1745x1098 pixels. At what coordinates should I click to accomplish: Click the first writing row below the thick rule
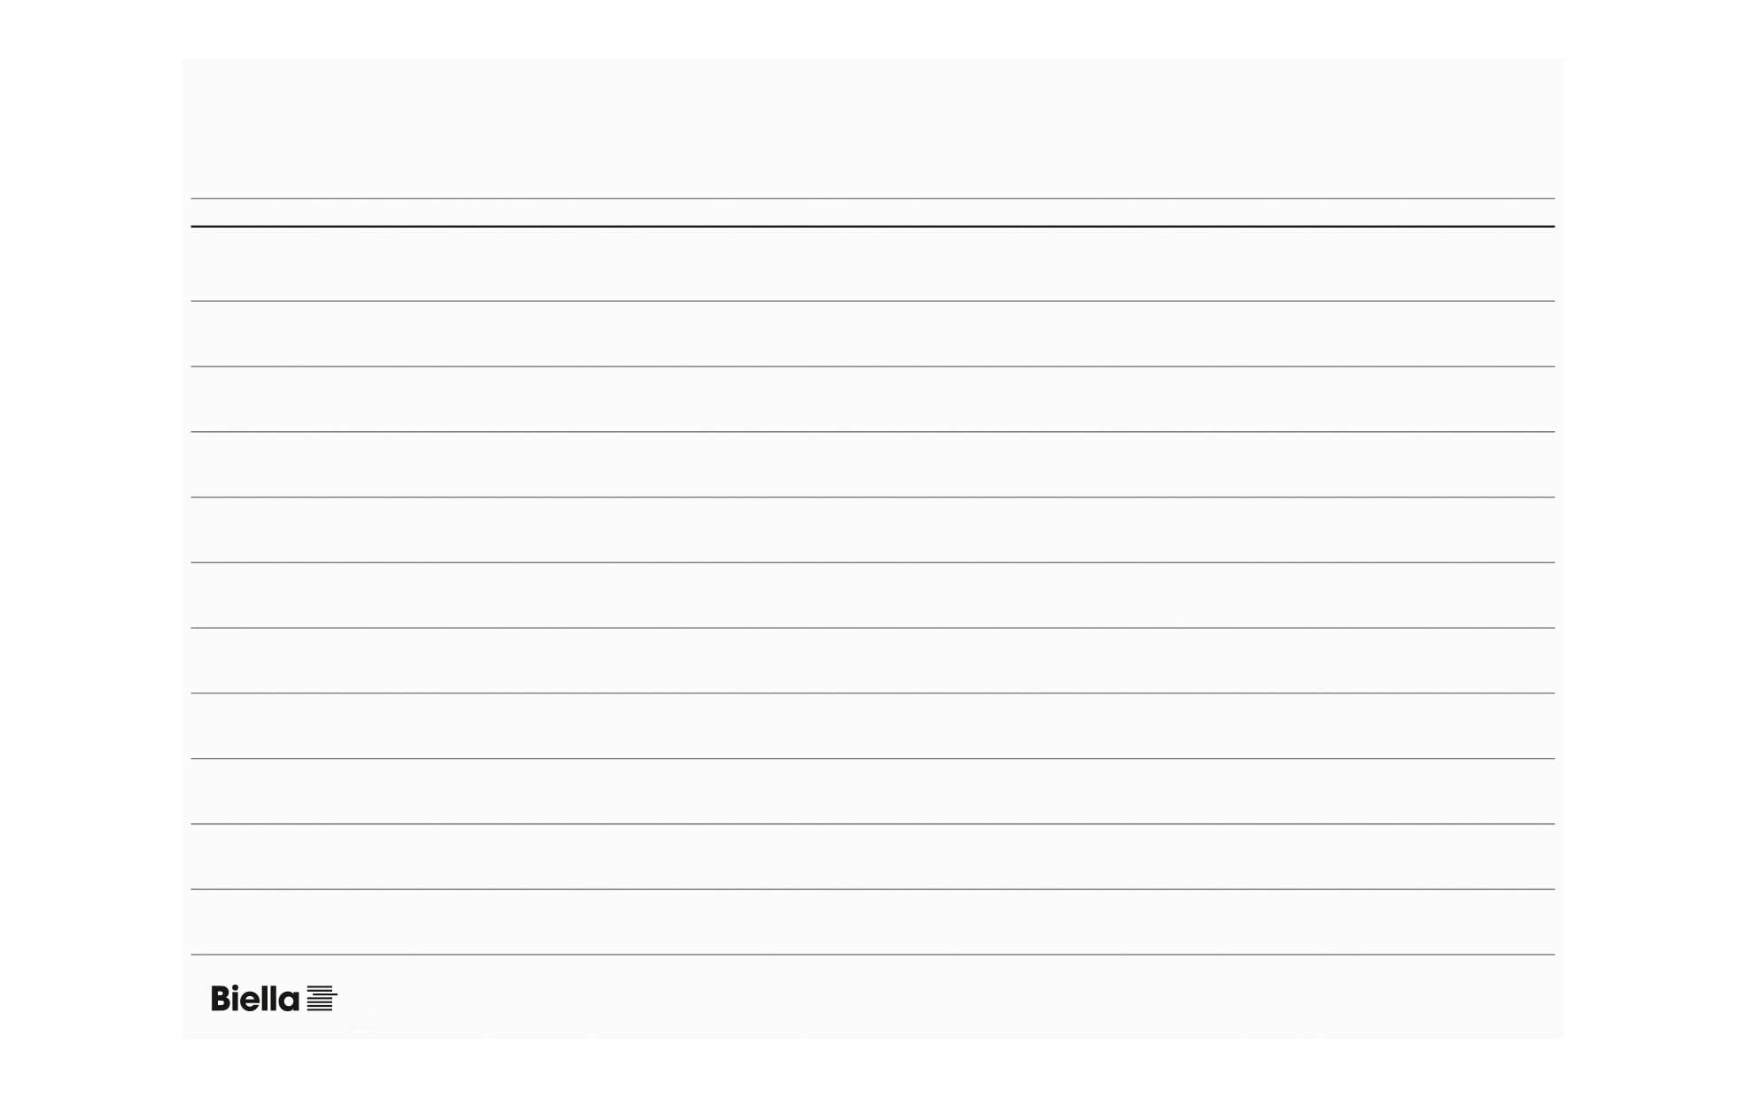872,265
